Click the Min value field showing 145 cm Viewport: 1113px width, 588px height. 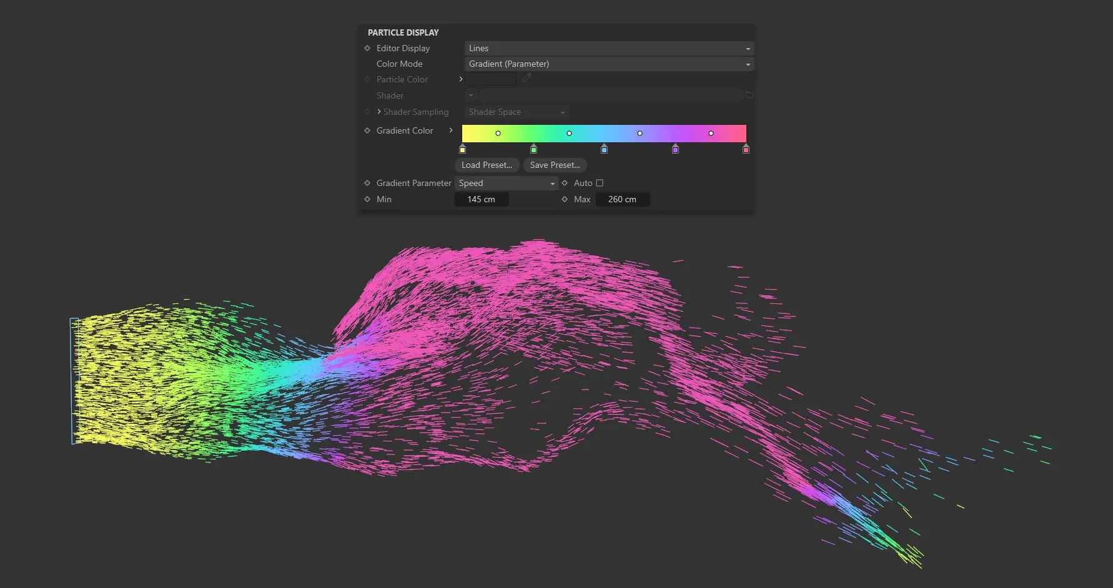point(482,199)
